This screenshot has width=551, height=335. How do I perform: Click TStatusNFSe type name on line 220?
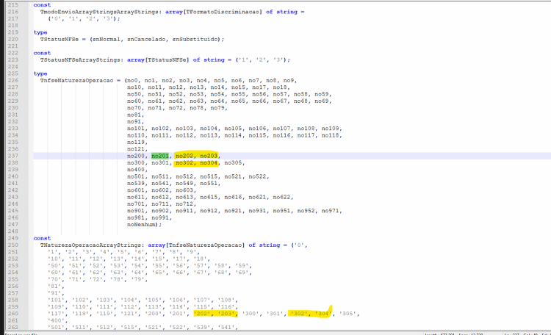pyautogui.click(x=60, y=40)
